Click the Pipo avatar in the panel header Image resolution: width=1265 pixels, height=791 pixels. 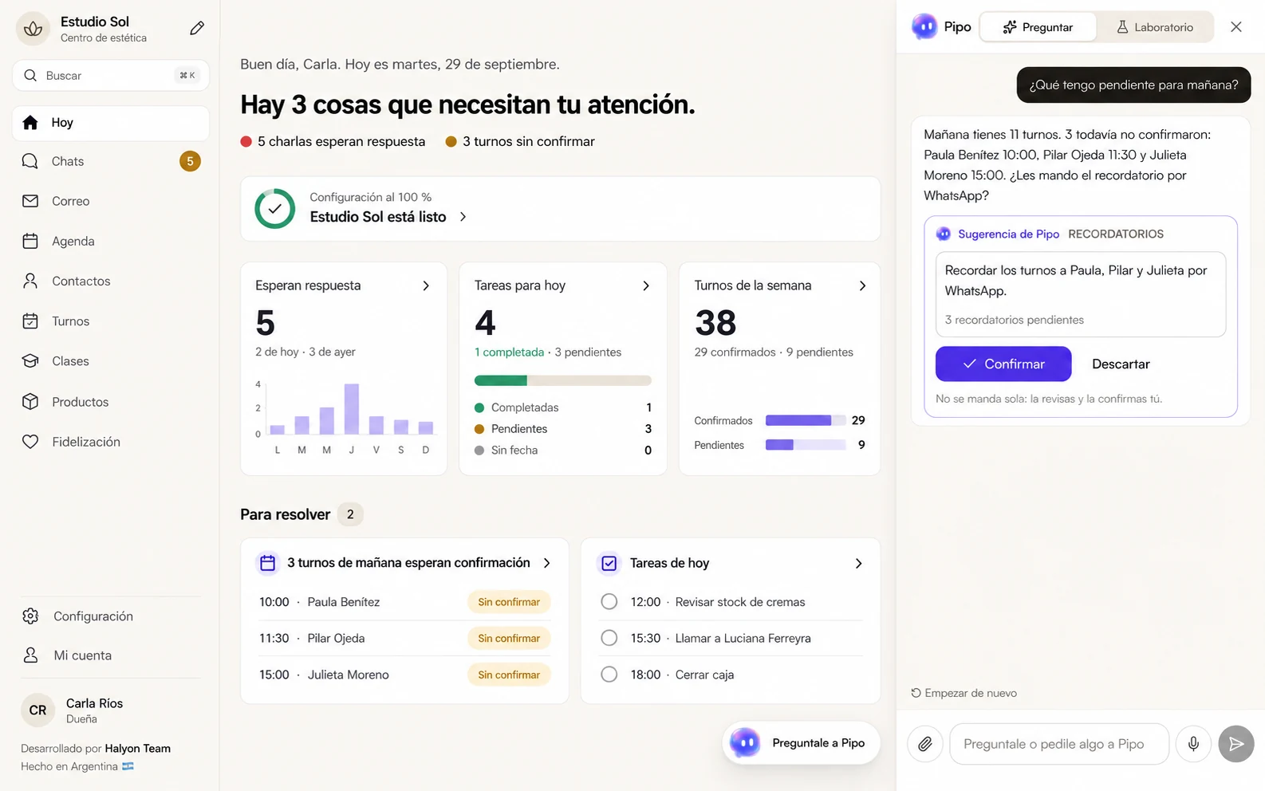pyautogui.click(x=924, y=27)
